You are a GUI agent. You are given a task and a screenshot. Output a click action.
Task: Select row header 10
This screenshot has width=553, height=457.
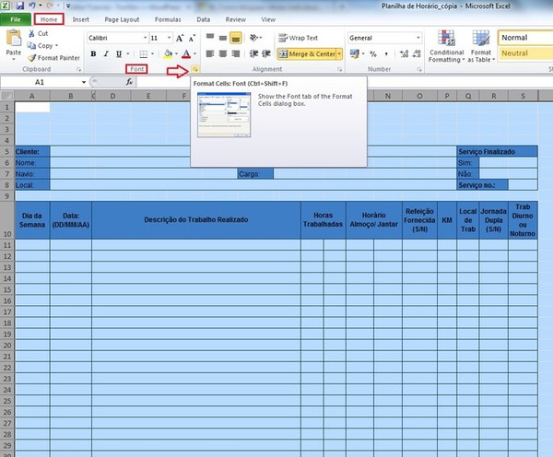click(x=7, y=220)
